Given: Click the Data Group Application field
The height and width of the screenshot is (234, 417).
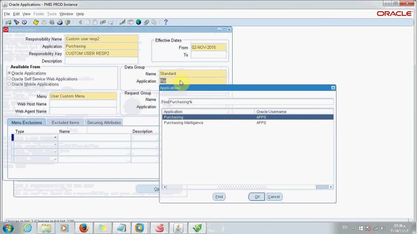Looking at the screenshot, I should click(193, 81).
